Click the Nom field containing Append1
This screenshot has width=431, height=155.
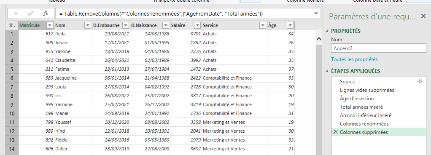click(x=379, y=48)
